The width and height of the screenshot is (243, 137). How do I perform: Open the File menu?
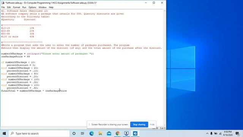(3, 7)
